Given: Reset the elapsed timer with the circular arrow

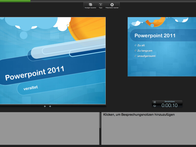Looking at the screenshot, I should coord(155,106).
